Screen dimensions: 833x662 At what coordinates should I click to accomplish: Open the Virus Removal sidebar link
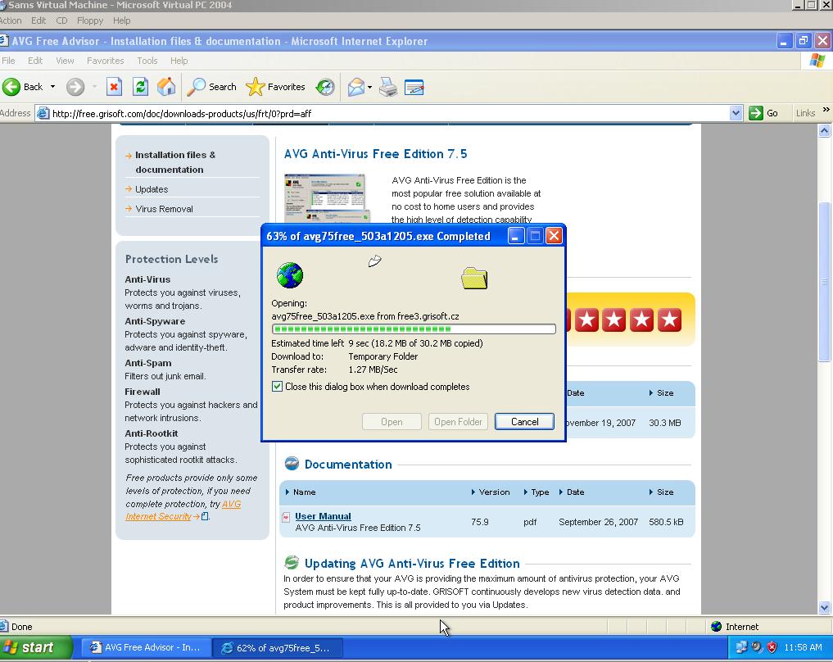pos(164,209)
